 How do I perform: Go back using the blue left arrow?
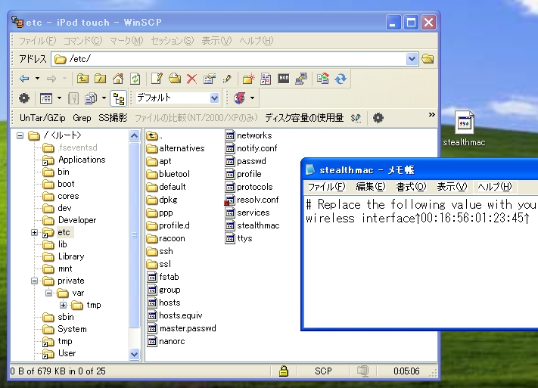(24, 79)
